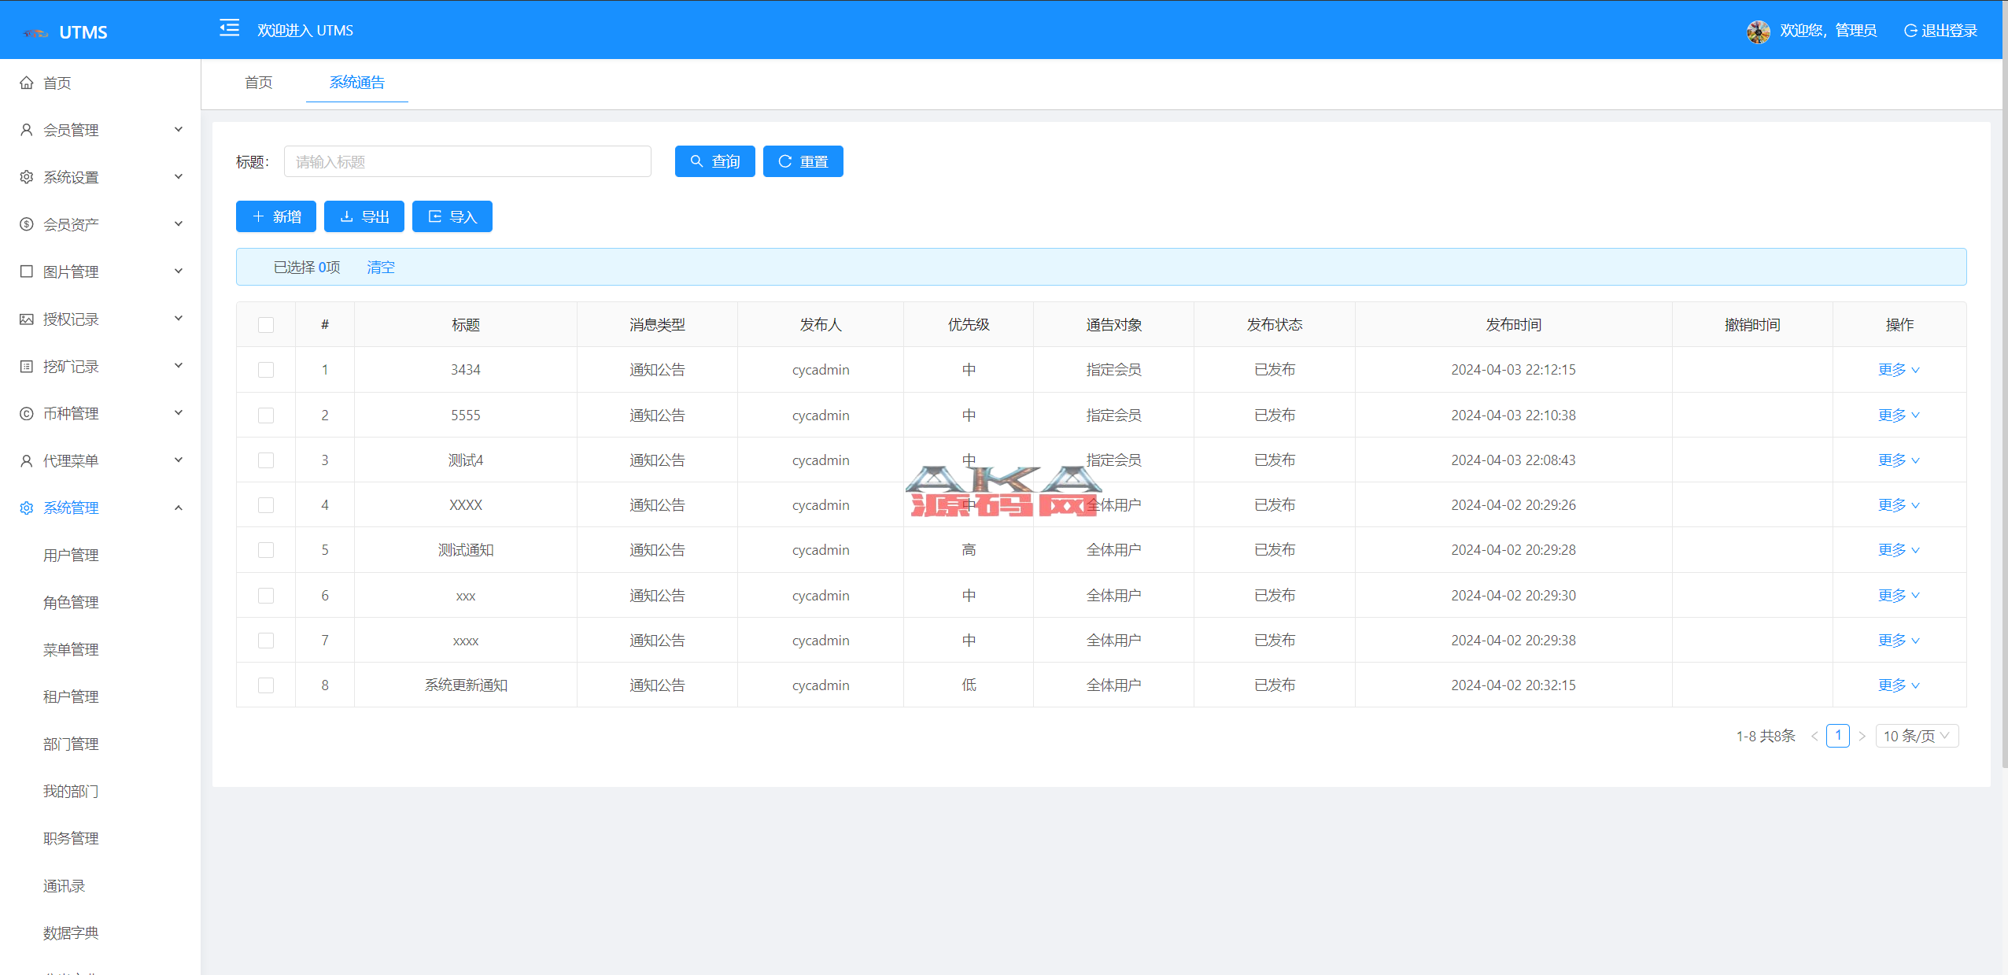Click the 系统设置 gear icon
The height and width of the screenshot is (975, 2008).
tap(27, 177)
